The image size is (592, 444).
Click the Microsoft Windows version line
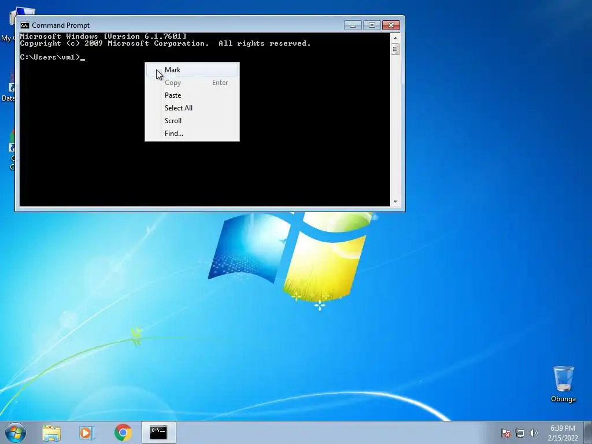pos(103,36)
